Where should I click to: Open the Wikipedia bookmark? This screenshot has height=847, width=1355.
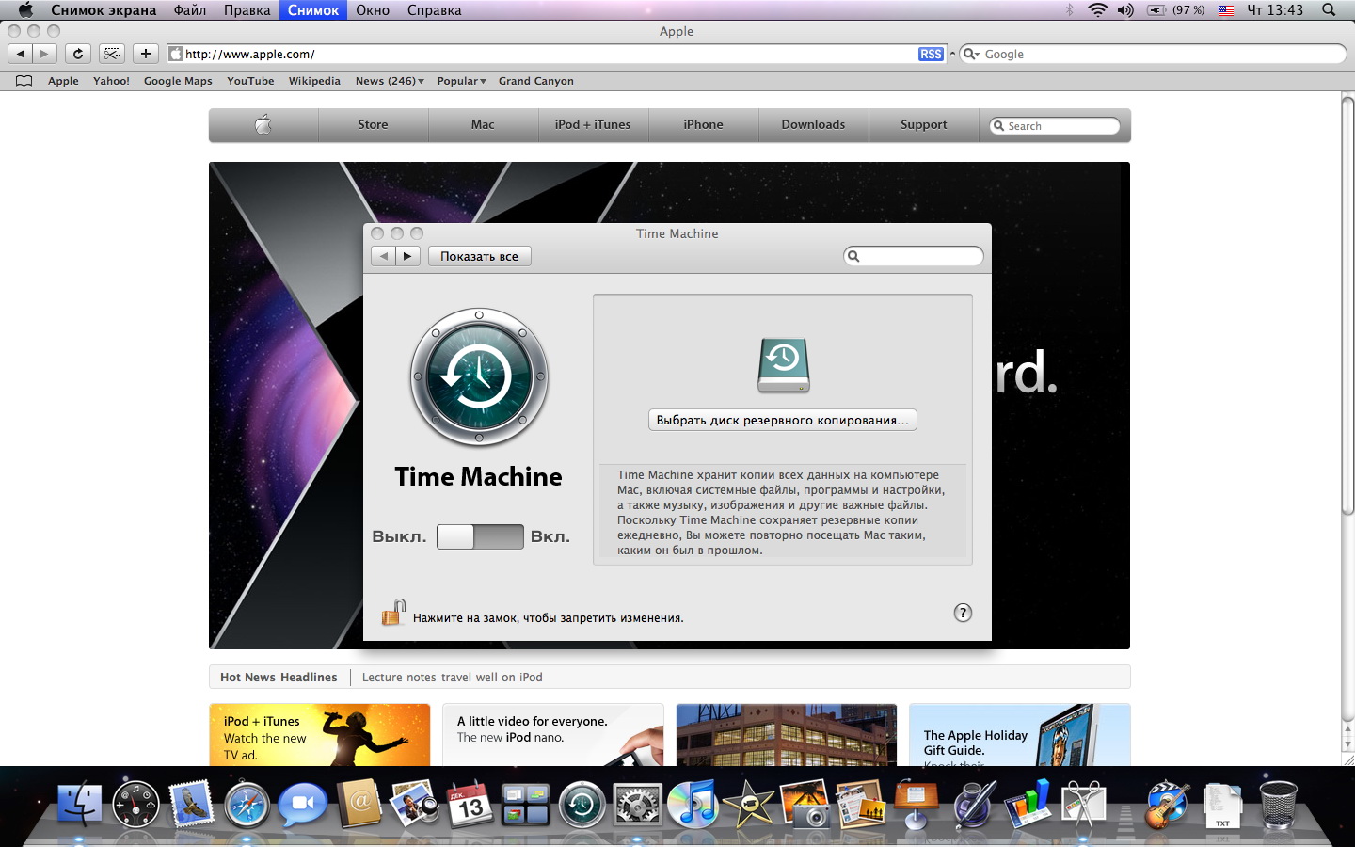point(314,81)
